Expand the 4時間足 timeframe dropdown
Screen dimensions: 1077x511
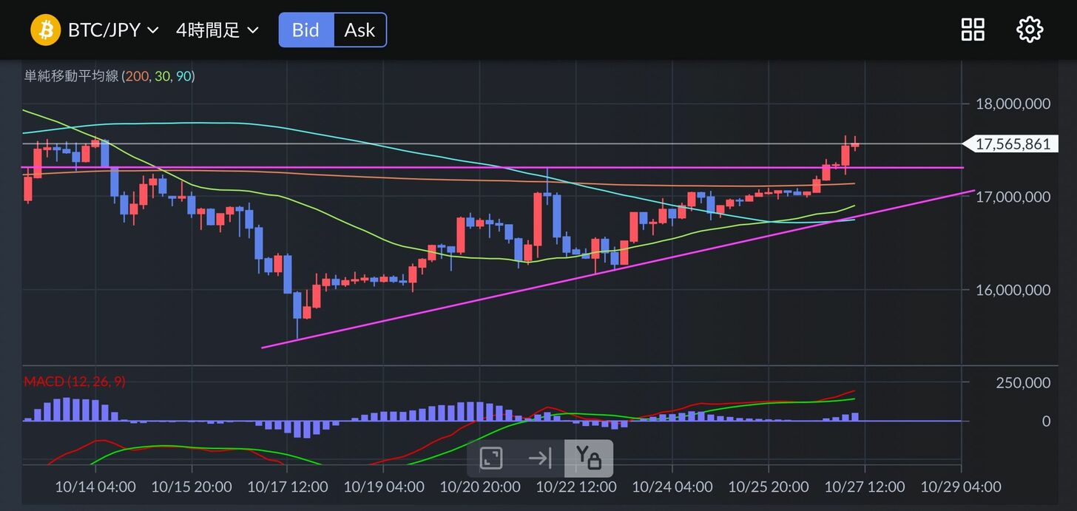[x=217, y=30]
